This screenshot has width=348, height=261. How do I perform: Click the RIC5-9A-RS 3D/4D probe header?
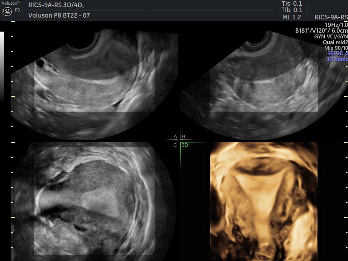58,5
